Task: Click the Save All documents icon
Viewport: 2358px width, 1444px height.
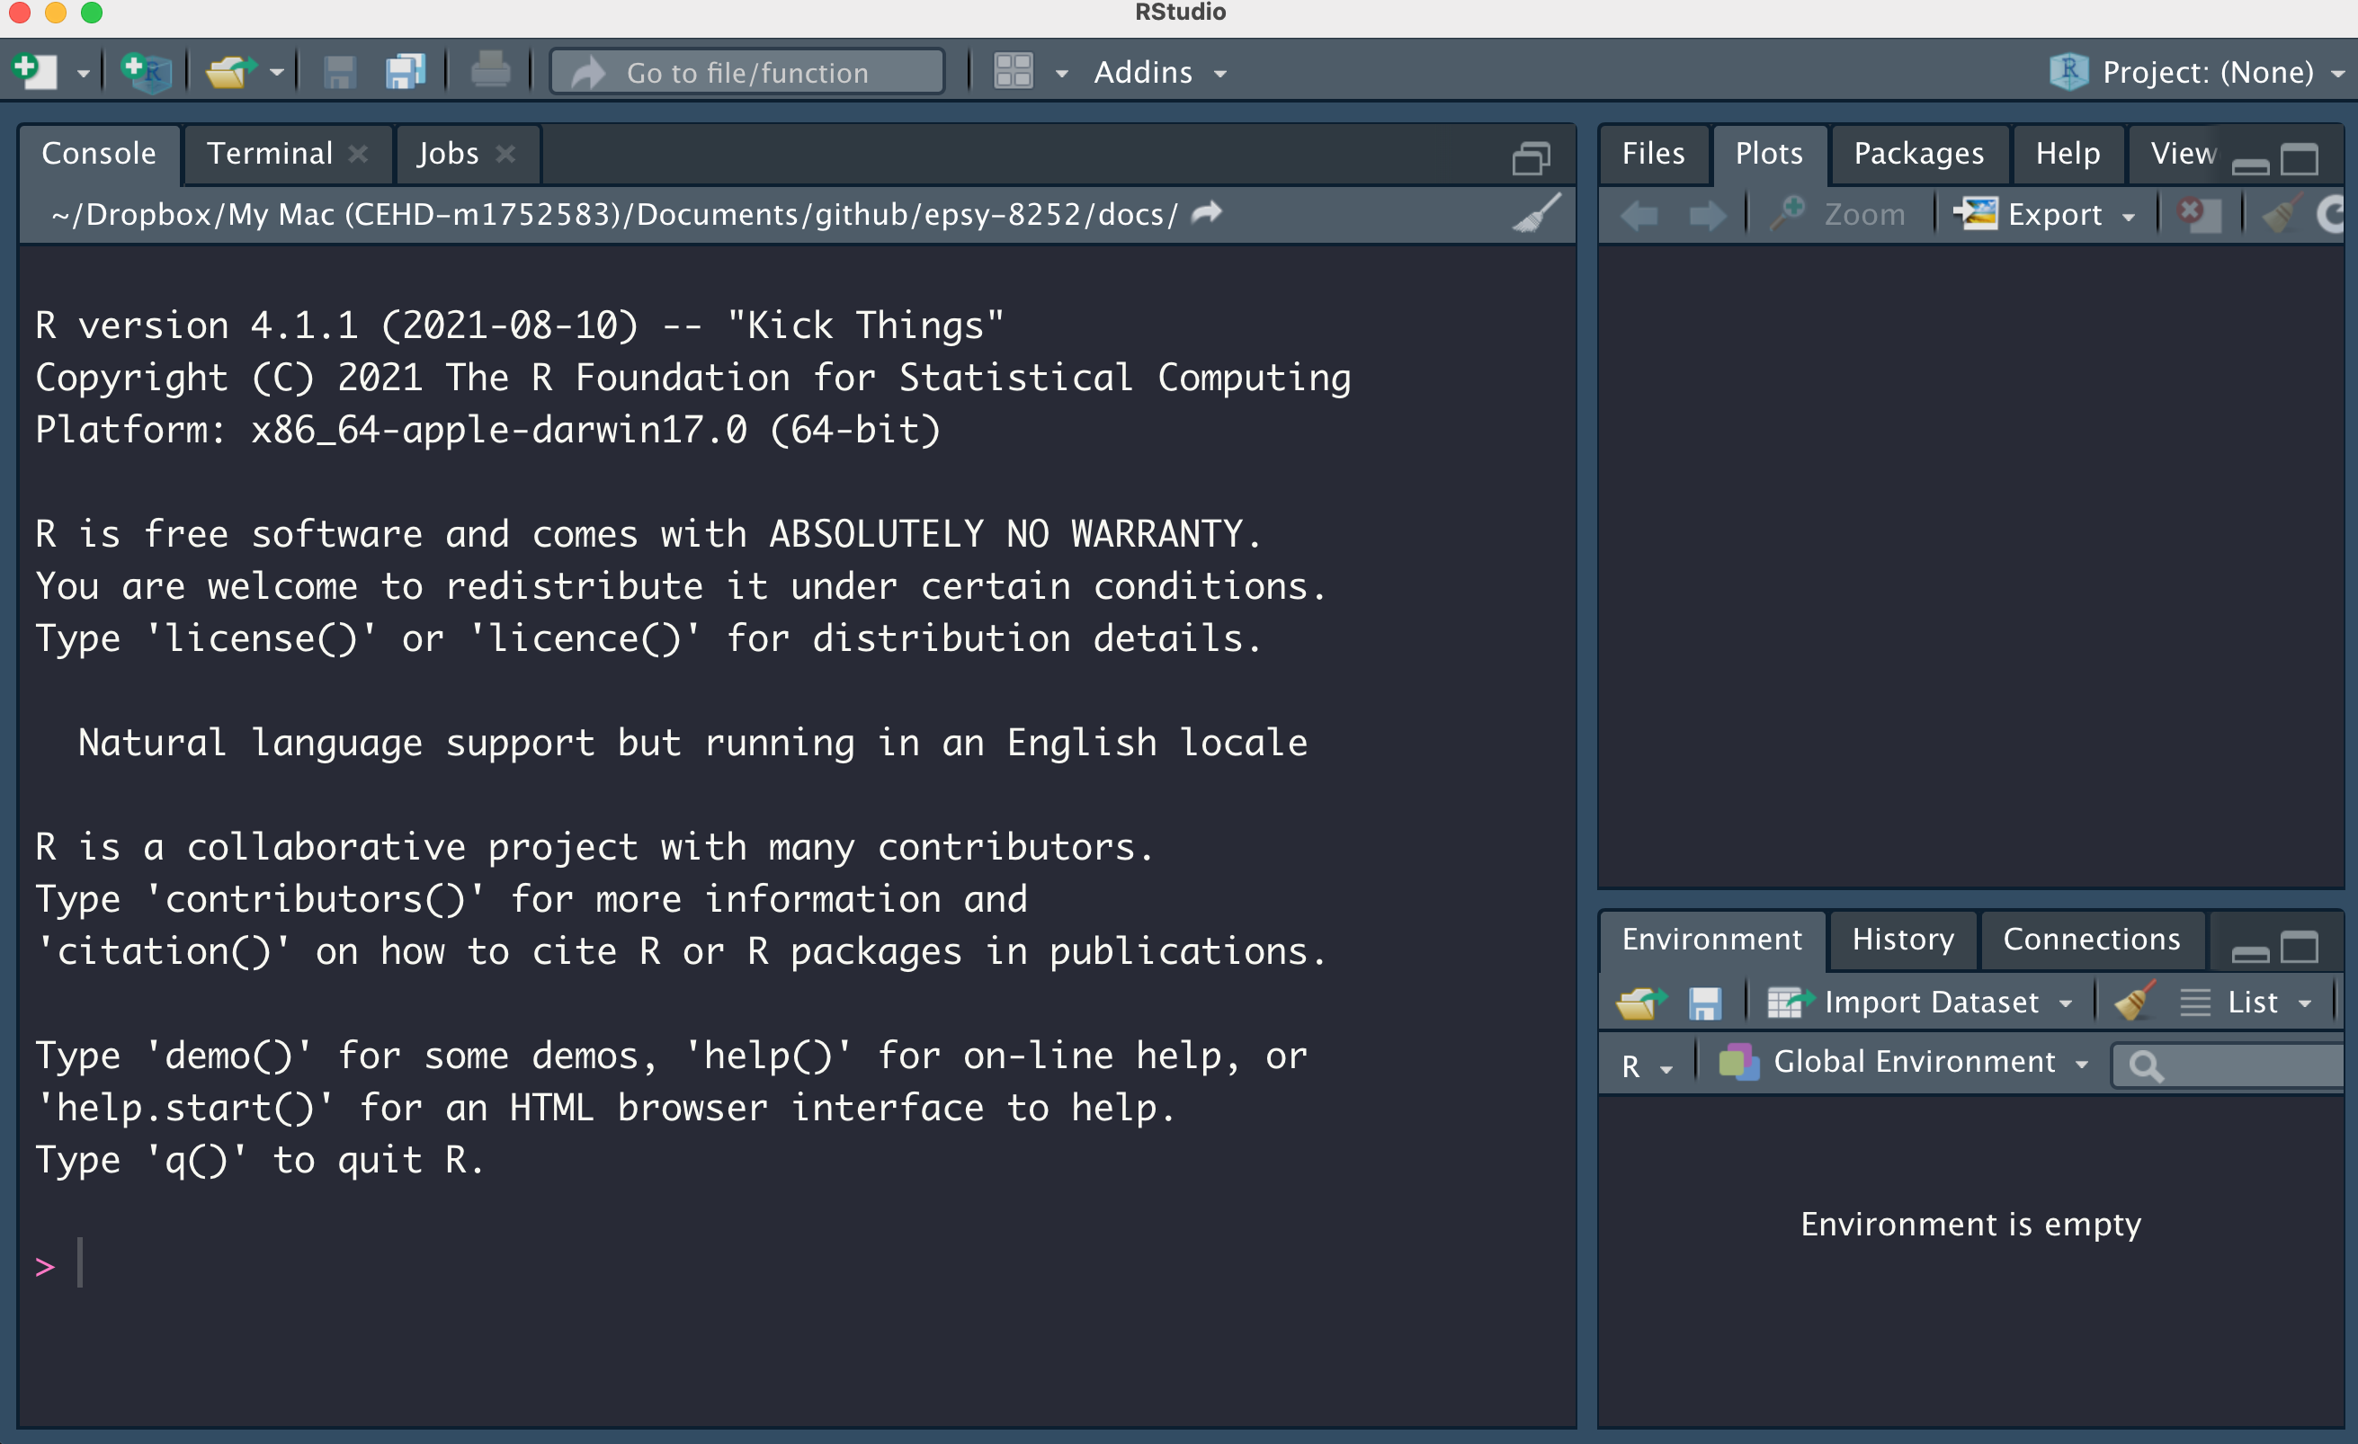Action: 406,72
